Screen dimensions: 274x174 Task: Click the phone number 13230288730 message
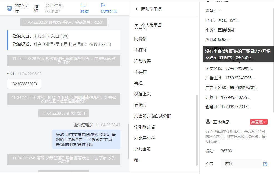pos(22,84)
